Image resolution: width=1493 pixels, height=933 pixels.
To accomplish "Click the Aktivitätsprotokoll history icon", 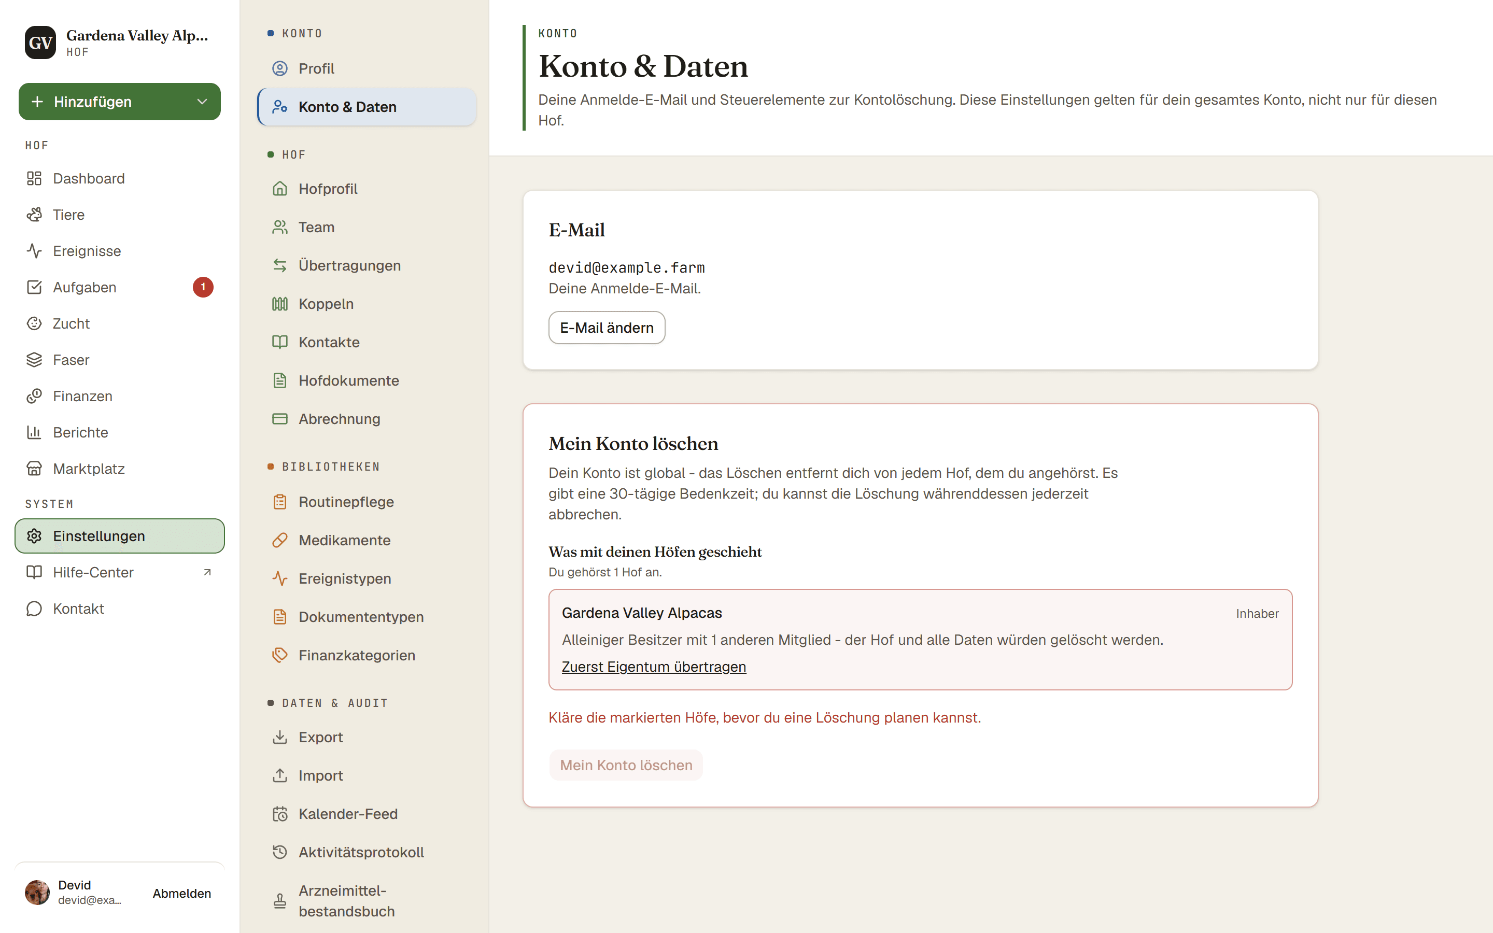I will coord(280,852).
